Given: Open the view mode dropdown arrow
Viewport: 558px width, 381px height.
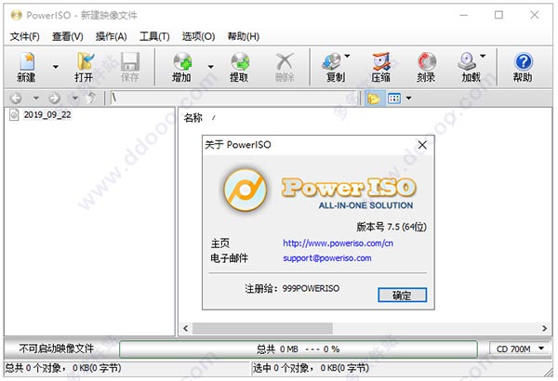Looking at the screenshot, I should (408, 99).
